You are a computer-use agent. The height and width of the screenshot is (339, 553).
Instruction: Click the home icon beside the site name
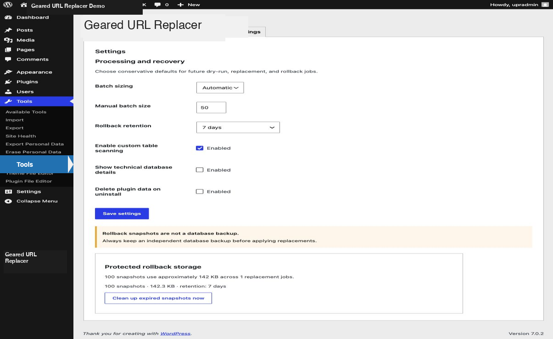pos(24,5)
